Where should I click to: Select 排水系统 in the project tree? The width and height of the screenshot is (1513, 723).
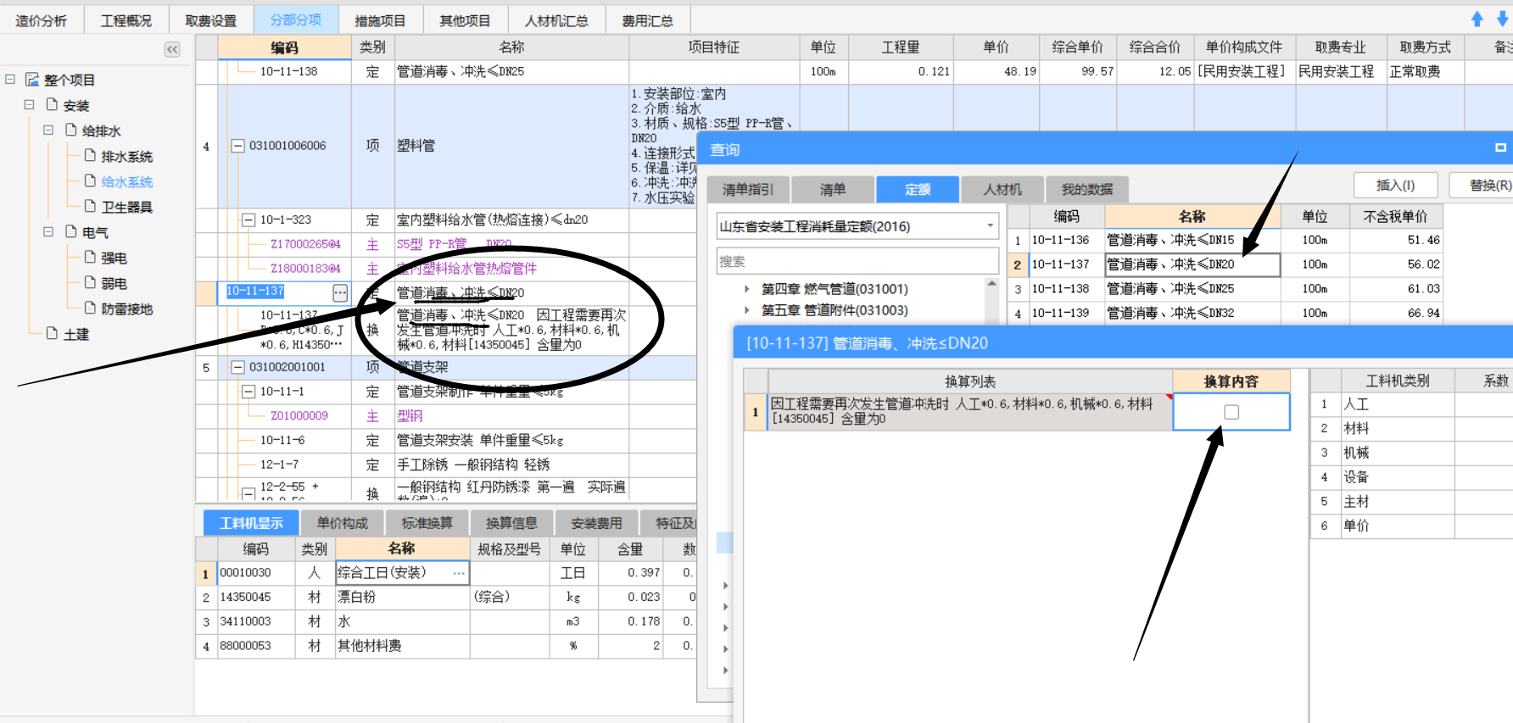[126, 156]
